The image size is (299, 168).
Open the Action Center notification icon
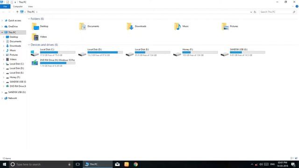click(293, 164)
